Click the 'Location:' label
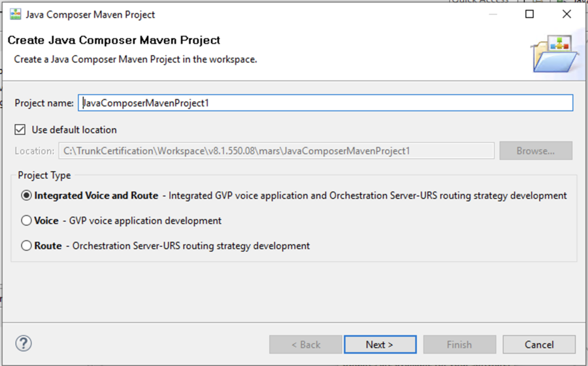 35,151
